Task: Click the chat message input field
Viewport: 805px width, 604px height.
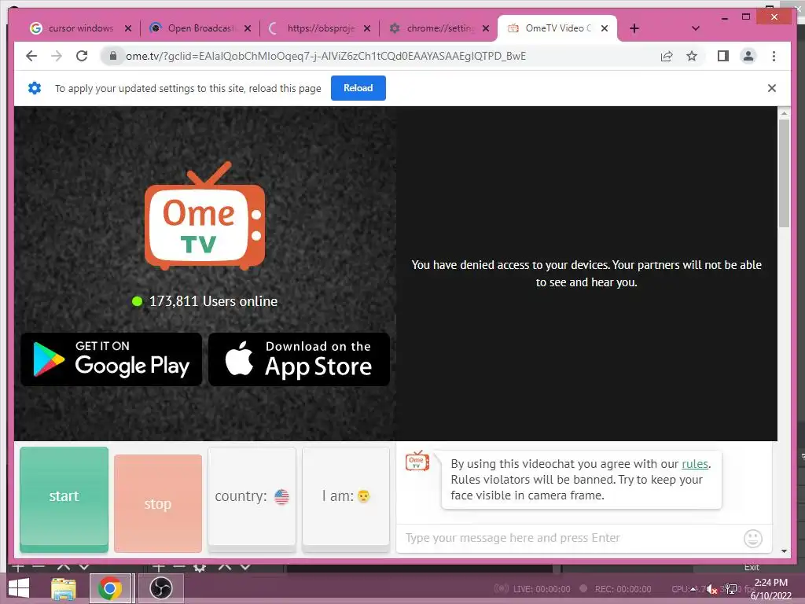Action: [570, 538]
